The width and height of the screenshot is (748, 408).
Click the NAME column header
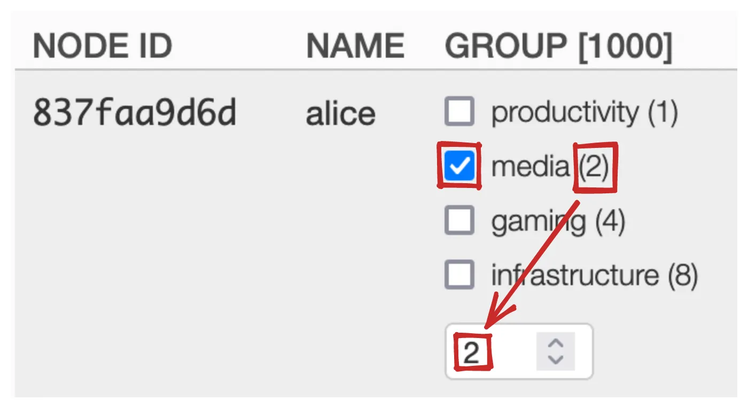(355, 46)
